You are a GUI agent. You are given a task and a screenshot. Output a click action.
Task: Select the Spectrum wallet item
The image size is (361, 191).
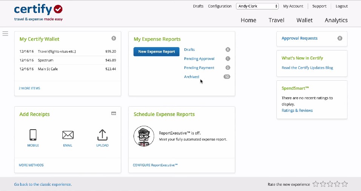[68, 60]
